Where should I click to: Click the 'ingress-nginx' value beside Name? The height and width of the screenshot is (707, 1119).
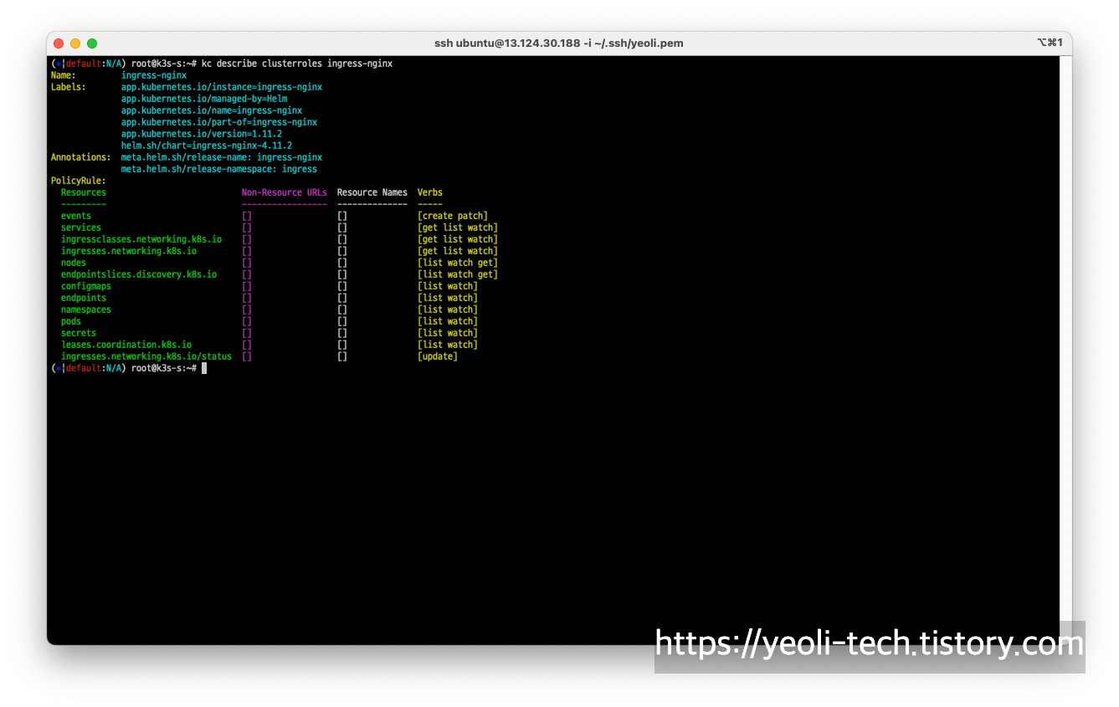pos(154,75)
